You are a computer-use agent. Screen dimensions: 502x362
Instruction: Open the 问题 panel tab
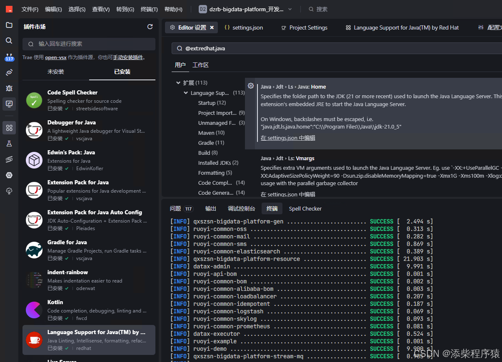(182, 208)
